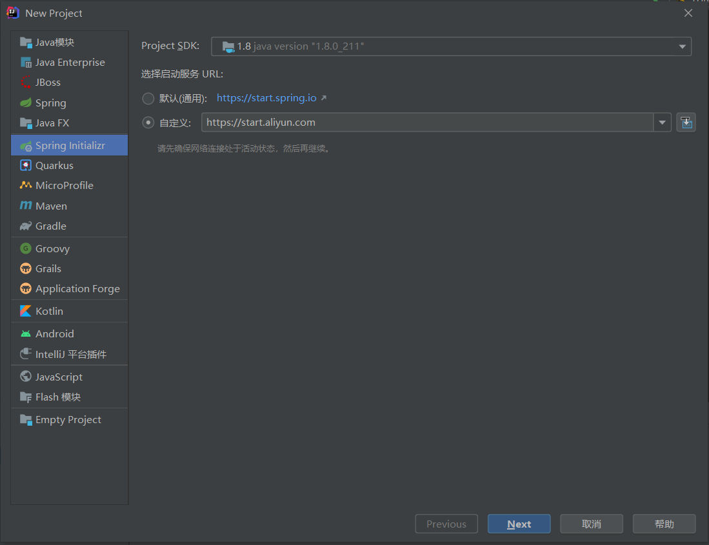
Task: Pick JBoss from the list
Action: click(x=69, y=83)
